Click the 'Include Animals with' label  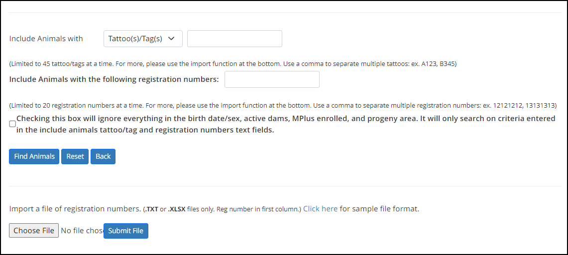pyautogui.click(x=46, y=39)
